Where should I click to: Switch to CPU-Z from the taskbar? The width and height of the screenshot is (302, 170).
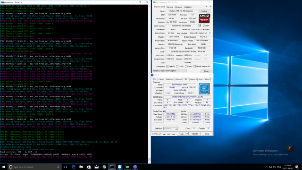[135, 167]
